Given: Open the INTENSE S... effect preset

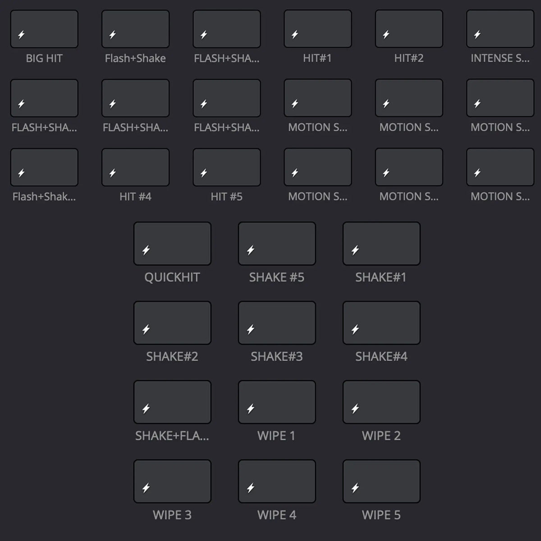Looking at the screenshot, I should tap(500, 28).
